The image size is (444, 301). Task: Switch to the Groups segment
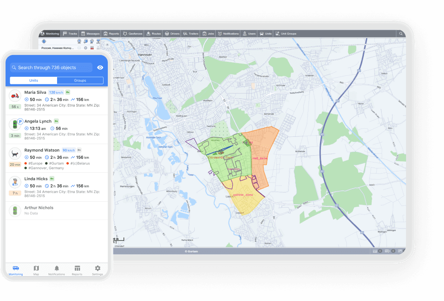point(80,81)
